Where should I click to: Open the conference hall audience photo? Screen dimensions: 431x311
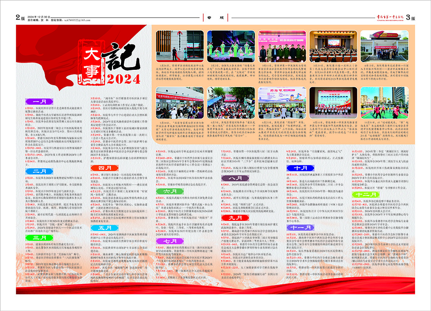coord(333,46)
